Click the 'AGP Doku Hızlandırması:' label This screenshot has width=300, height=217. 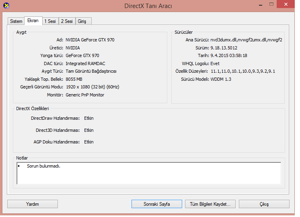pos(57,142)
